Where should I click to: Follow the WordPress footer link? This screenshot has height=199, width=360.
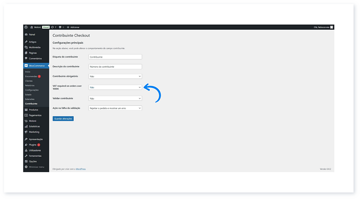click(x=81, y=169)
